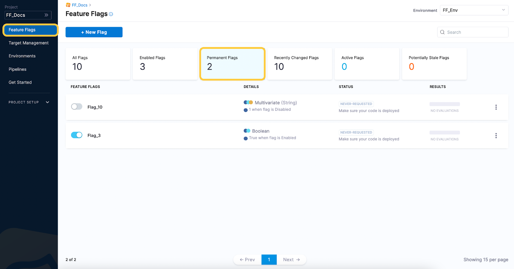Open the FF_Env environment dropdown
Viewport: 514px width, 269px height.
(x=474, y=10)
